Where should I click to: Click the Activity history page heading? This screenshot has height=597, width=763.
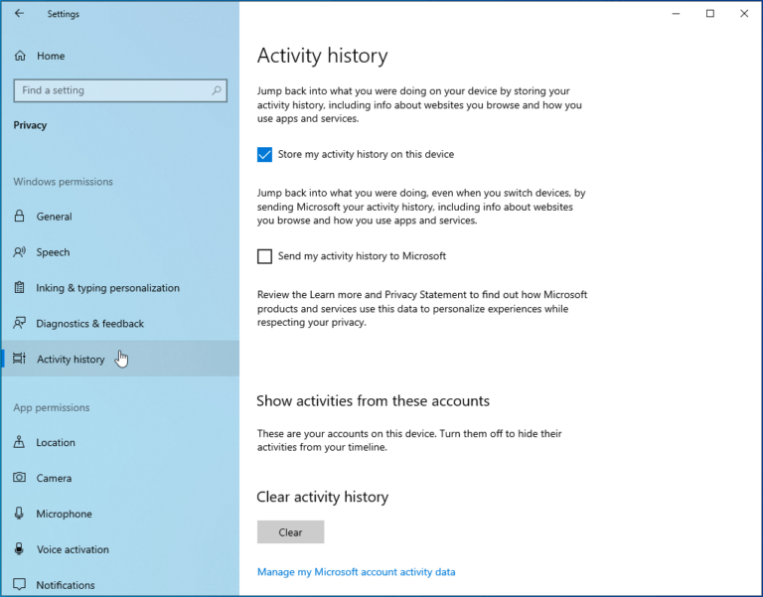[322, 56]
